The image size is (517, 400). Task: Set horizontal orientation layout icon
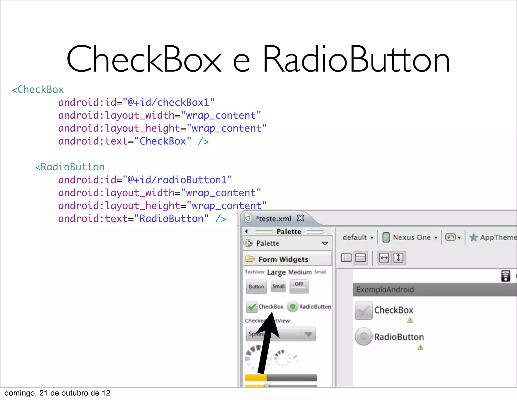click(x=346, y=258)
